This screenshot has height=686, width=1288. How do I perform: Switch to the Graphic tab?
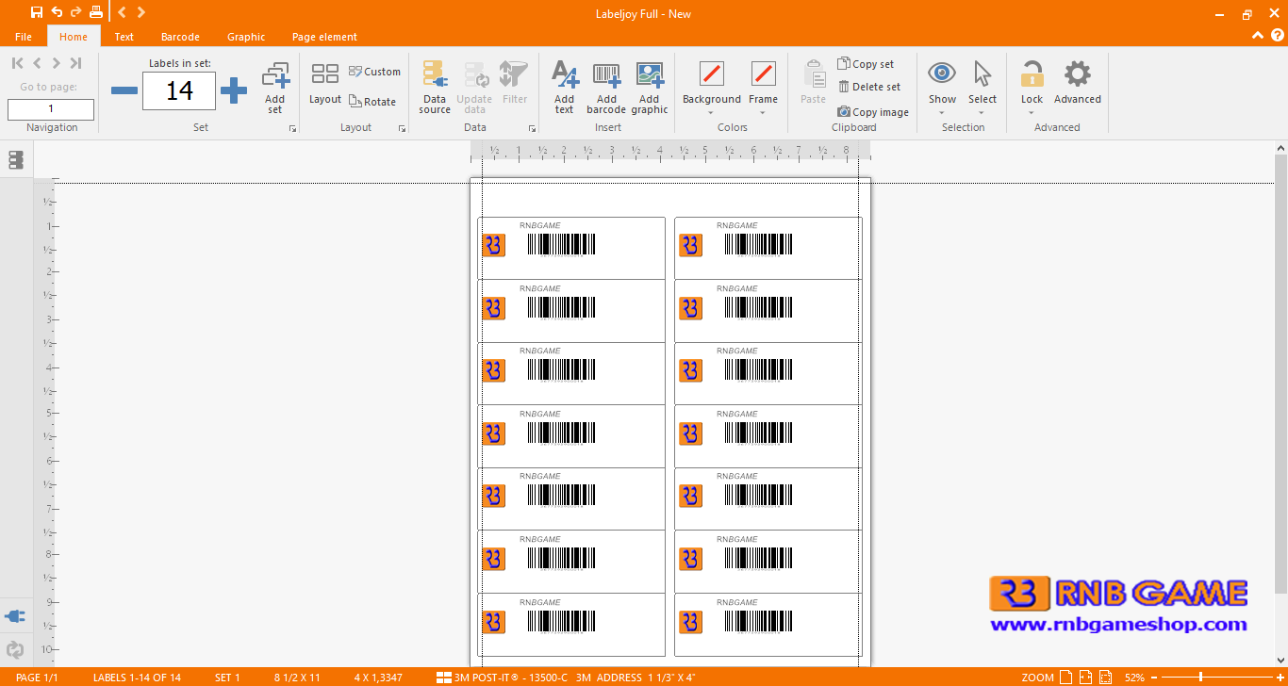[246, 37]
